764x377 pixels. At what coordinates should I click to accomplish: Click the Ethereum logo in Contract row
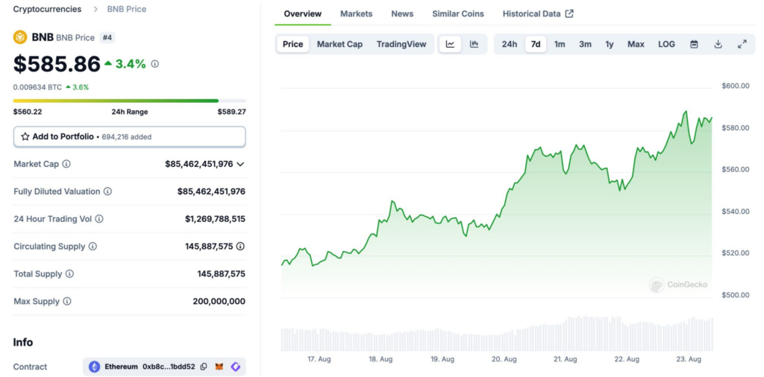click(x=94, y=367)
